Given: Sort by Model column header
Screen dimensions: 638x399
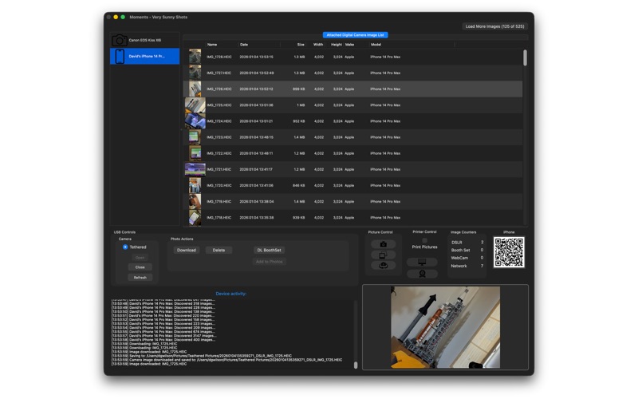Looking at the screenshot, I should click(376, 45).
